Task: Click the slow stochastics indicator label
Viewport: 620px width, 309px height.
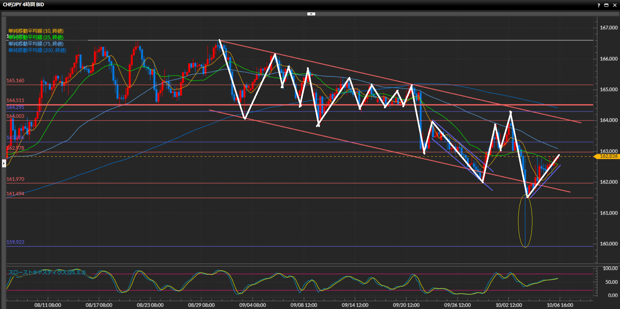Action: tap(47, 272)
